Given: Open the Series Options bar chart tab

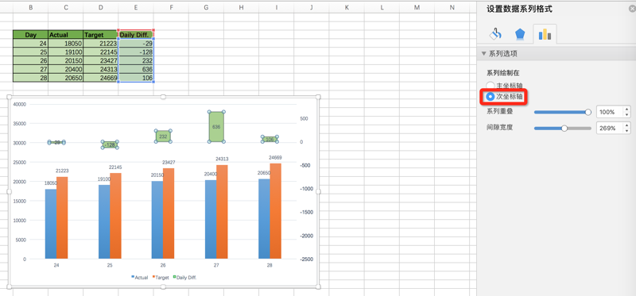Looking at the screenshot, I should (545, 34).
